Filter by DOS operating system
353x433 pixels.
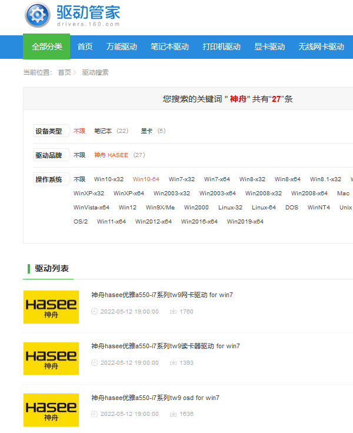(x=292, y=208)
